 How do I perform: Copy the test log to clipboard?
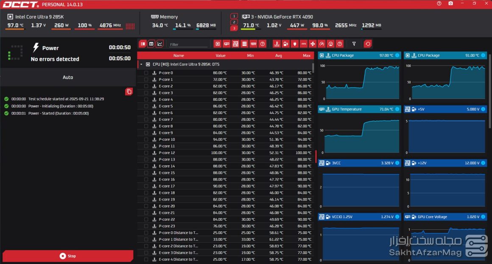click(x=129, y=92)
